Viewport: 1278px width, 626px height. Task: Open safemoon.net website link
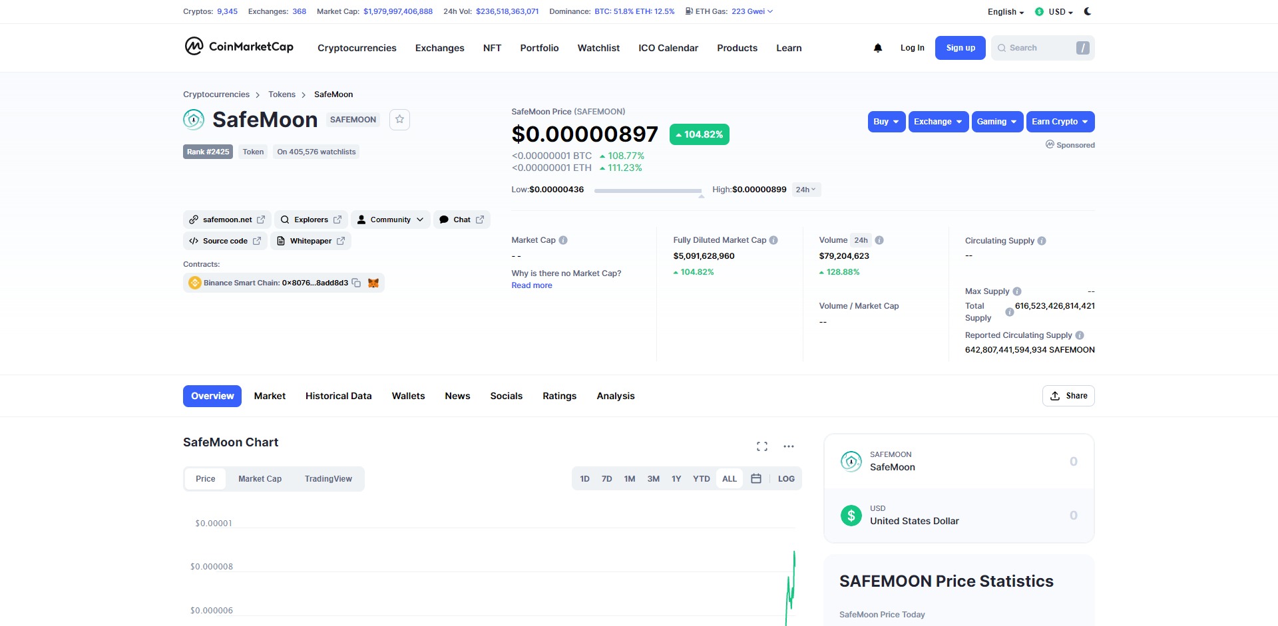tap(227, 220)
